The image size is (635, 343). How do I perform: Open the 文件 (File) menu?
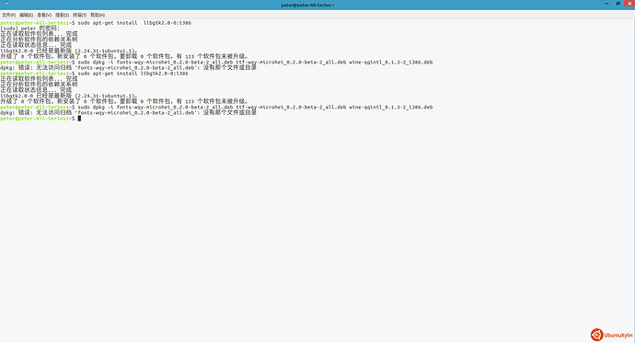[x=8, y=15]
